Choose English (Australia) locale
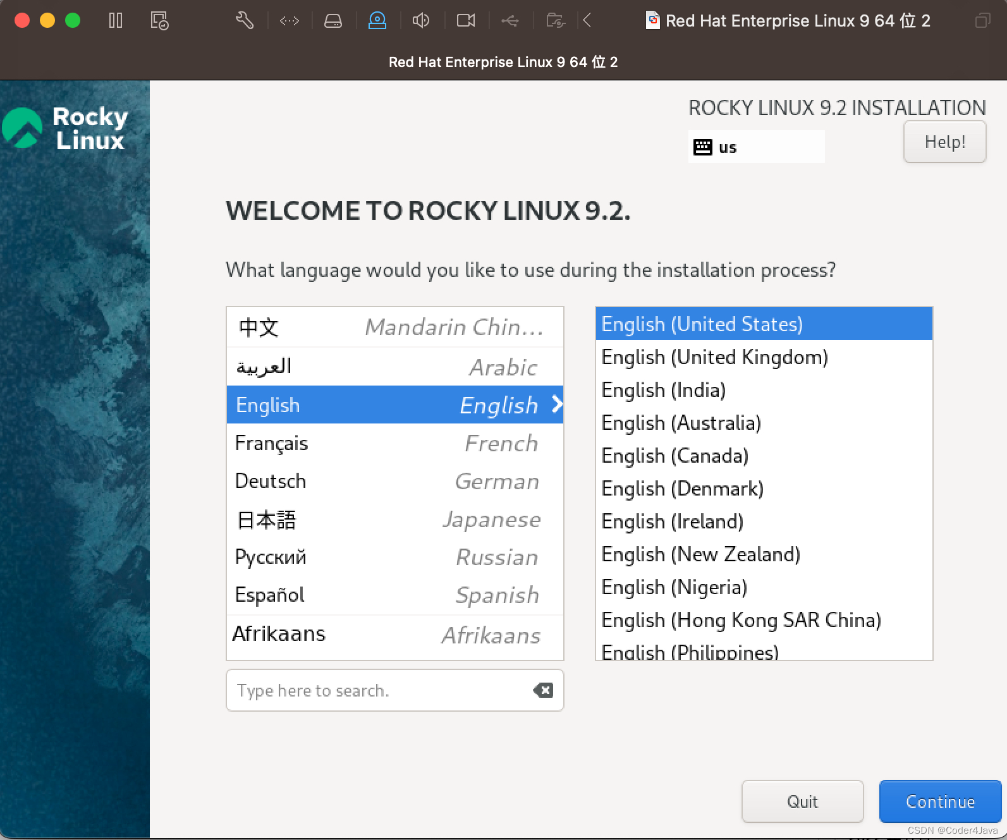The width and height of the screenshot is (1007, 840). coord(764,423)
